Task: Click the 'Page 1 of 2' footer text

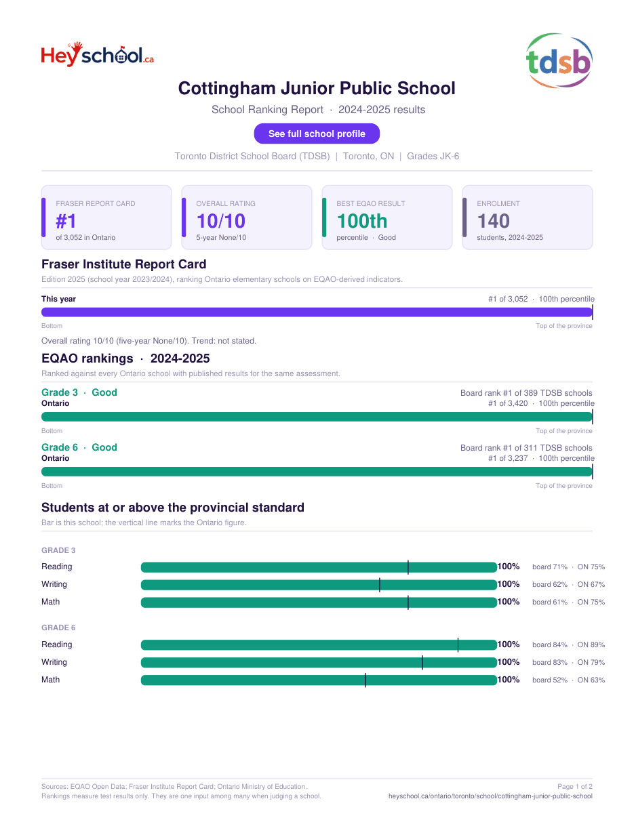Action: 575,787
